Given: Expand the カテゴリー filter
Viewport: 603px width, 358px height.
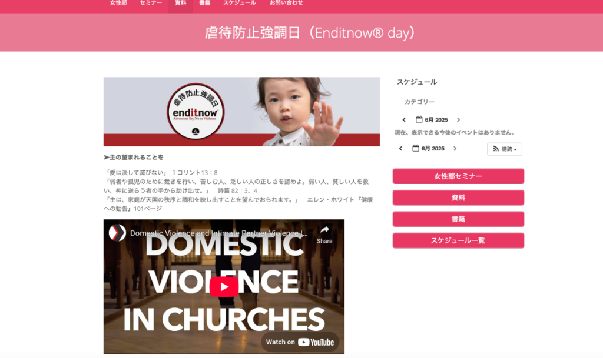Looking at the screenshot, I should [419, 102].
